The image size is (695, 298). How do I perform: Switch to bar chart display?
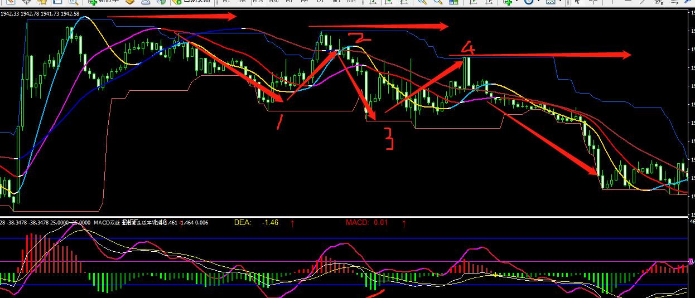click(373, 2)
